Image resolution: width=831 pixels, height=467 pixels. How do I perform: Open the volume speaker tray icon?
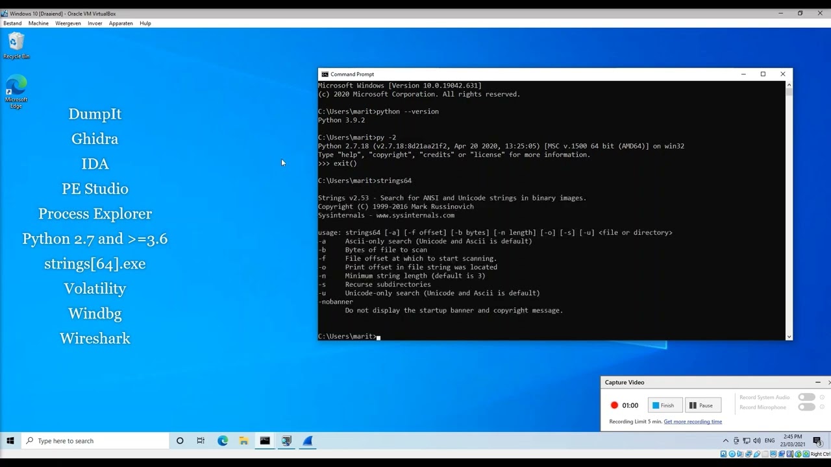[x=757, y=441]
